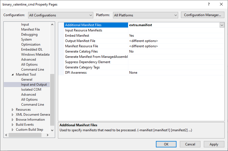The image size is (228, 151).
Task: Click the OK button
Action: tap(166, 144)
